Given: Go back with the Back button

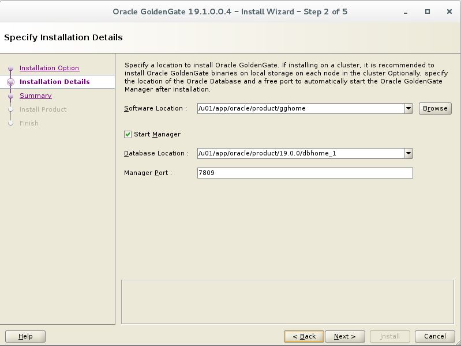Looking at the screenshot, I should tap(303, 336).
